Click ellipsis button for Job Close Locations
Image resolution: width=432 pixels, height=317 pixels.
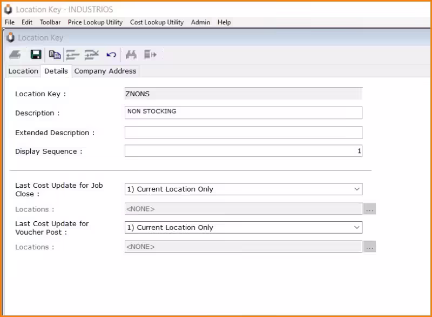click(x=369, y=209)
